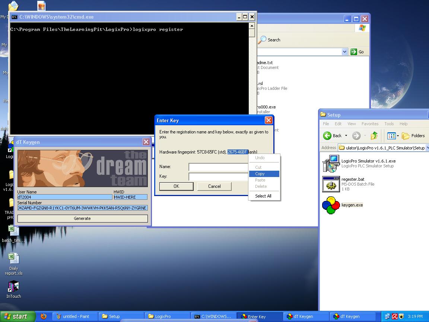Click the cmd.exe title bar system icon

[15, 17]
